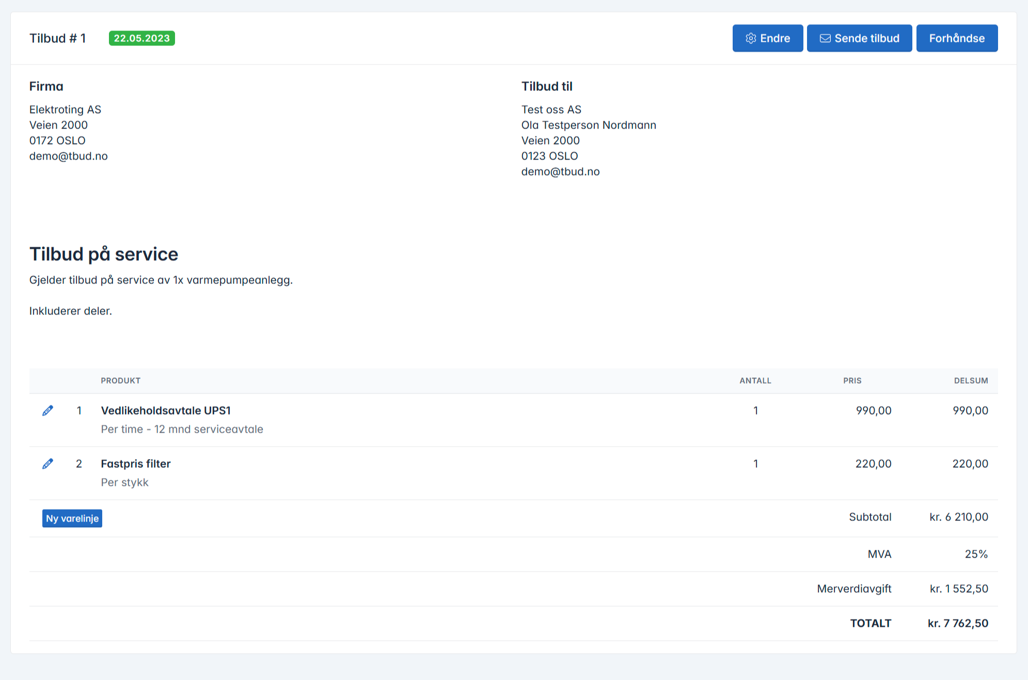
Task: Click pencil icon for Vedlikeholdsavtale UPS1 line
Action: point(48,410)
